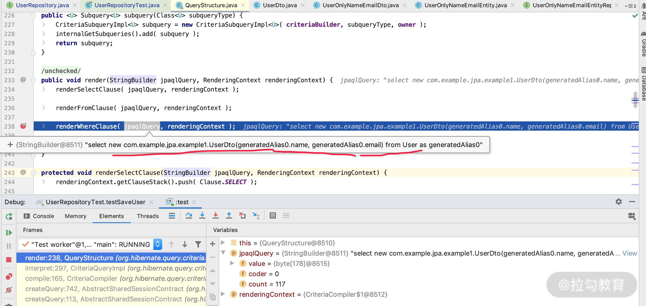Screen dimensions: 646x306
Task: Click the Step Into icon
Action: tap(202, 216)
